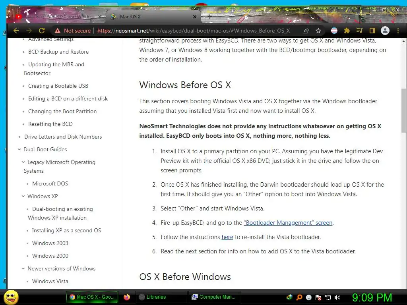Open the Windows 2003 guide
Screen dimensions: 407x305
[x=50, y=243]
